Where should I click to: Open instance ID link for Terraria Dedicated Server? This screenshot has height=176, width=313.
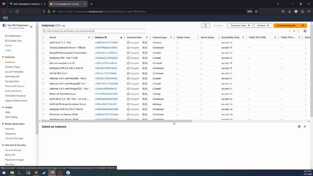[106, 48]
